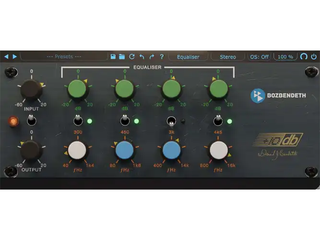
Task: Flip the band one enable switch under 40–1k4
Action: [x=78, y=120]
